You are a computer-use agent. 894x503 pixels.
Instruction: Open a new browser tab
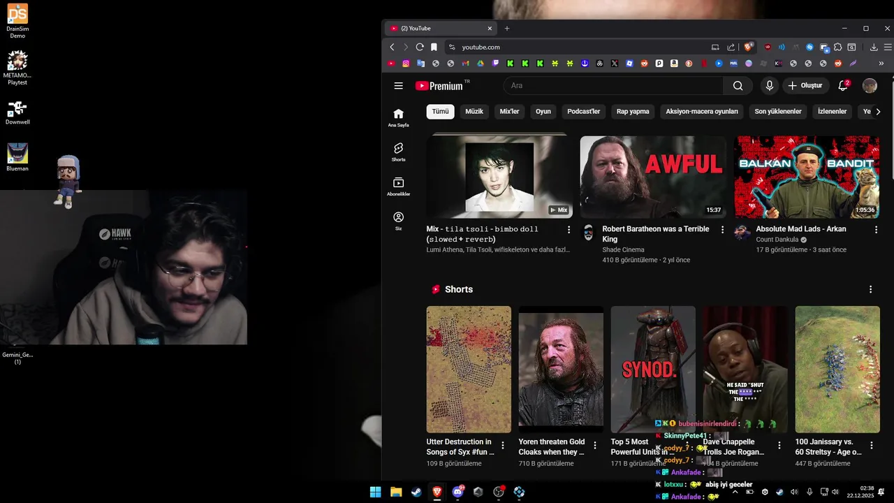[x=507, y=29]
